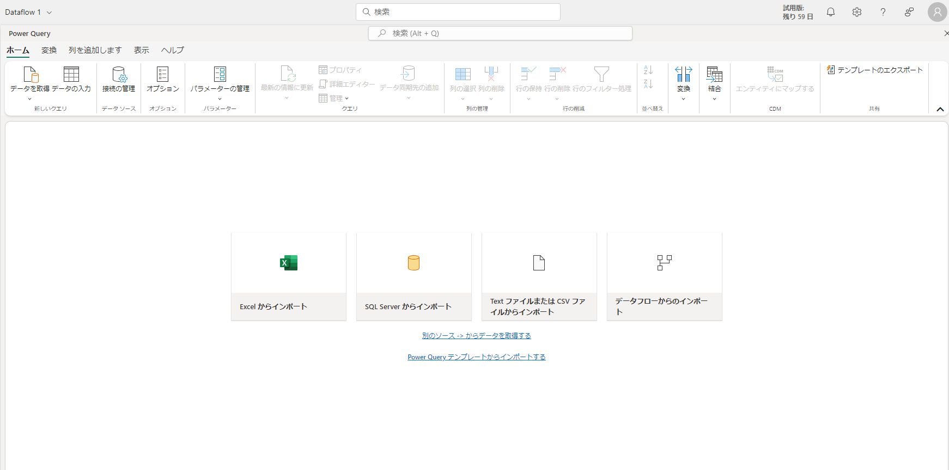Open データの入力 (Enter data) table icon
This screenshot has height=470, width=949.
(71, 74)
